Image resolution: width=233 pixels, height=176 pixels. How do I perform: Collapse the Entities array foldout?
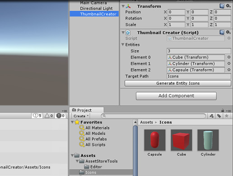coord(123,44)
